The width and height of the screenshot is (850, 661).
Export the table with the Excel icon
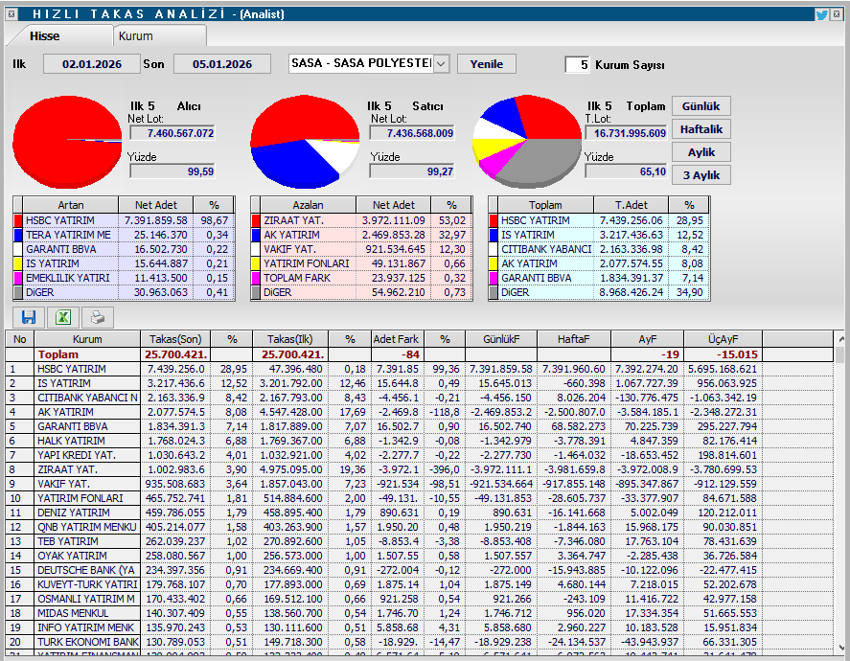pos(62,317)
